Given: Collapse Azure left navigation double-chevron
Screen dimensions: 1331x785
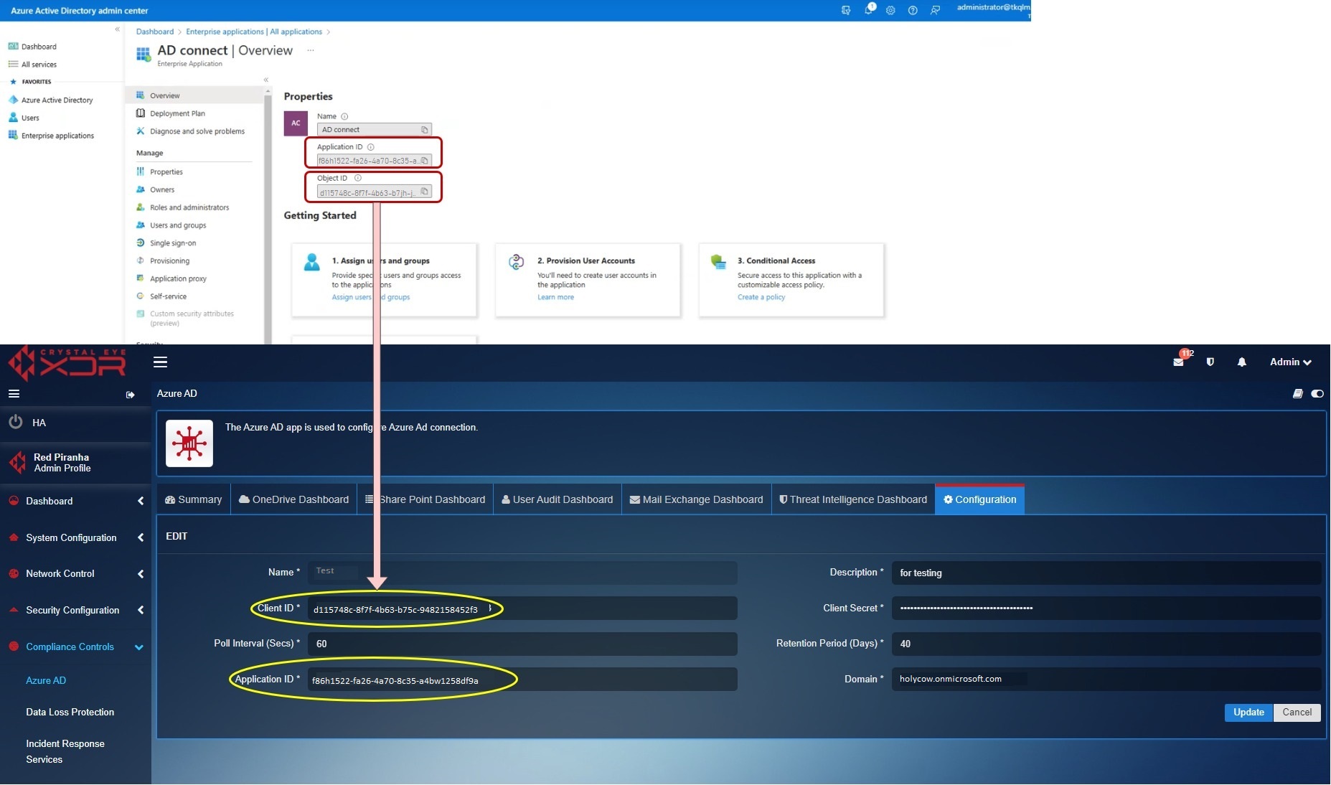Looking at the screenshot, I should [118, 29].
